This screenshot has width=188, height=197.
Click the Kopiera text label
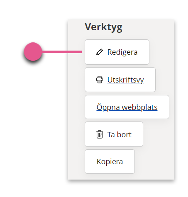[x=110, y=162]
